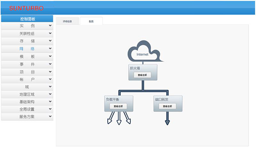Expand the 服务方案 chevron
256x147 pixels.
click(50, 117)
